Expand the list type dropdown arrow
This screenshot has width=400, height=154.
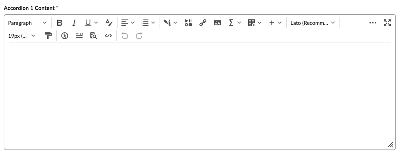pyautogui.click(x=153, y=23)
